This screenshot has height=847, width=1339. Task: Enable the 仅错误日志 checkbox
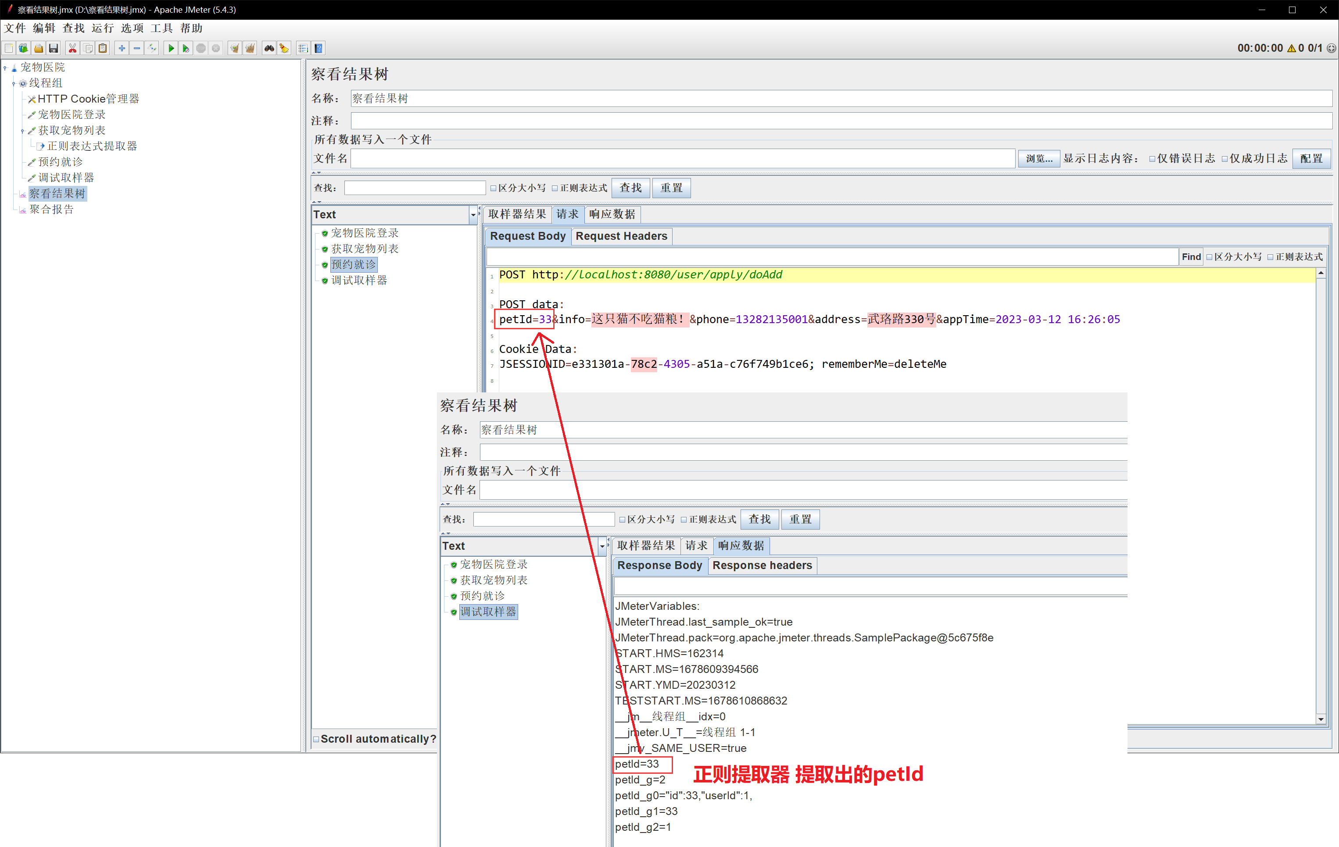click(x=1152, y=159)
